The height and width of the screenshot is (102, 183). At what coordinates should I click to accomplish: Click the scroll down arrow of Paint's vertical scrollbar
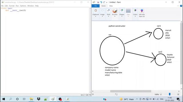click(181, 89)
